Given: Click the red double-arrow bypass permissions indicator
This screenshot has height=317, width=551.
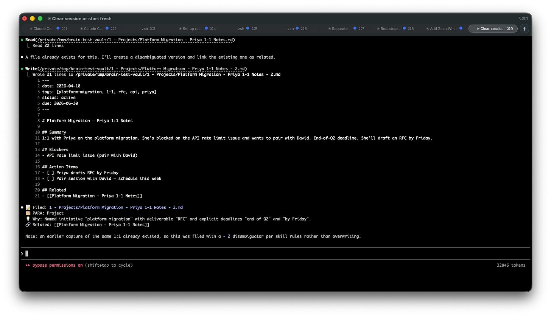Looking at the screenshot, I should (x=28, y=265).
